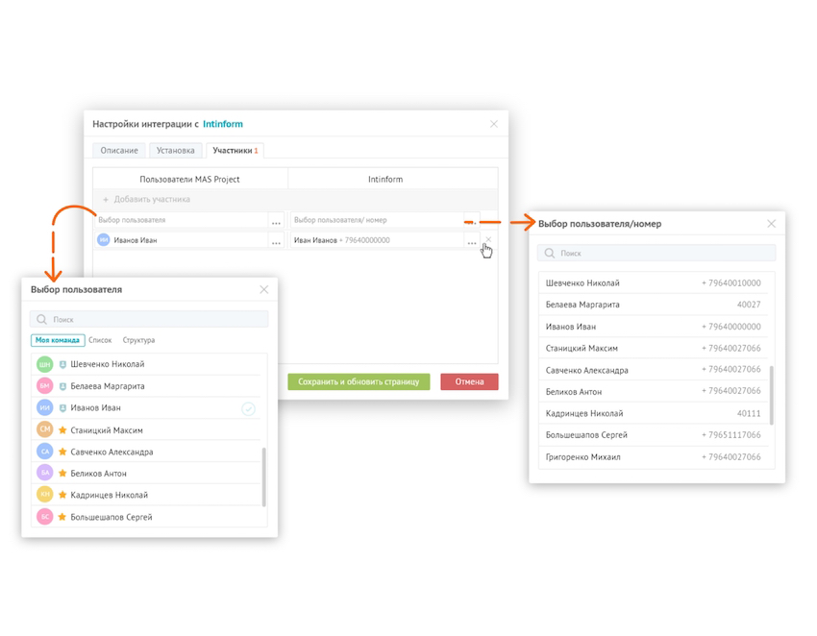817x636 pixels.
Task: Remove the Иван Иванов mapping row with X
Action: (488, 239)
